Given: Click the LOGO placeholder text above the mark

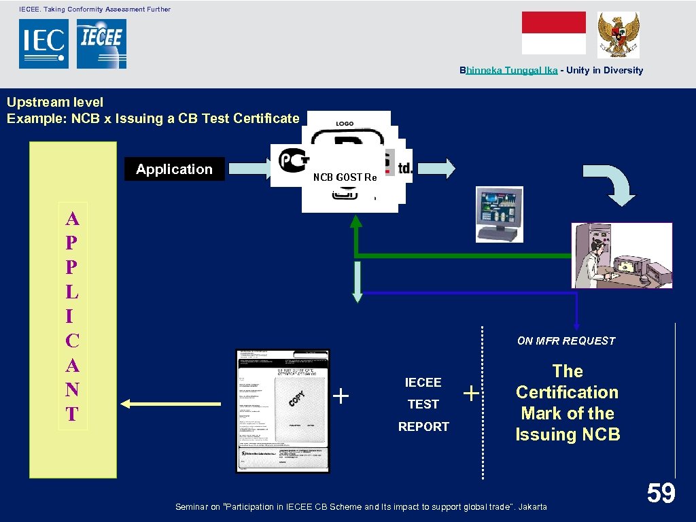Looking at the screenshot, I should pyautogui.click(x=345, y=124).
